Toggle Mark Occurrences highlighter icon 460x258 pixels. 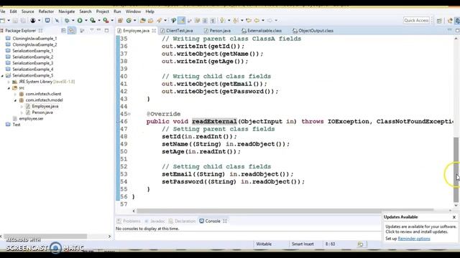click(181, 21)
